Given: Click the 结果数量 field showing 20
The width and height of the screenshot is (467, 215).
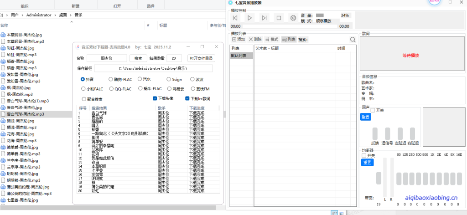Looking at the screenshot, I should click(174, 58).
